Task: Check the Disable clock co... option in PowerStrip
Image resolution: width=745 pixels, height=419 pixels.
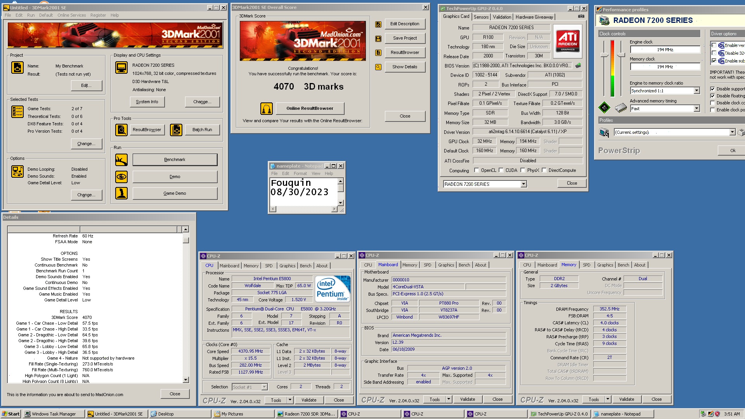Action: tap(712, 103)
